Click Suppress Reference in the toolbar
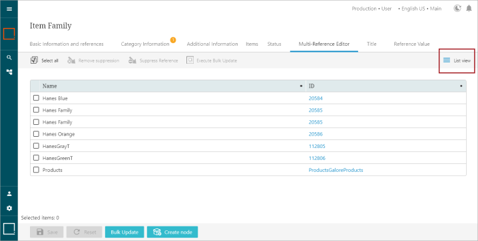 click(153, 60)
